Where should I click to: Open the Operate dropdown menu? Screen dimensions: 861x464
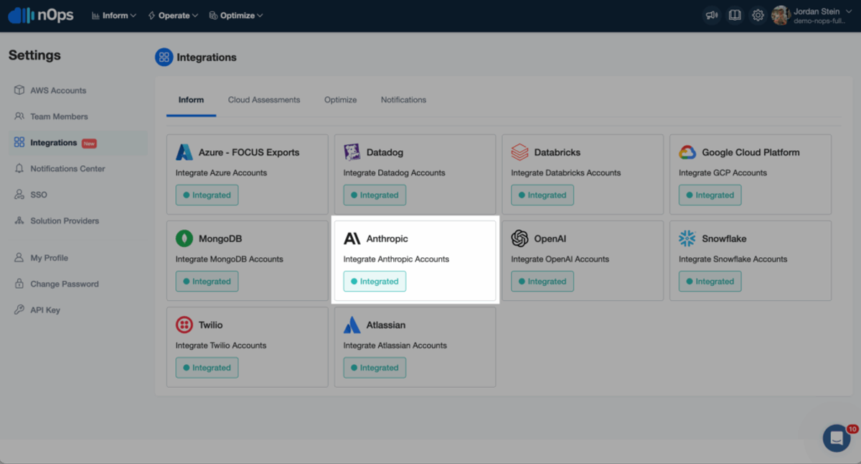click(173, 15)
